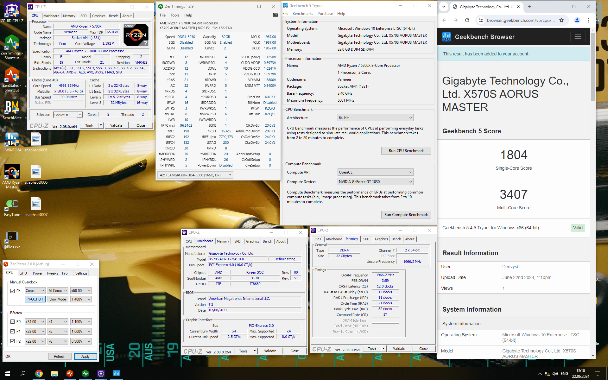Open Chrome tab search dropdown
Image resolution: width=608 pixels, height=380 pixels.
444,7
